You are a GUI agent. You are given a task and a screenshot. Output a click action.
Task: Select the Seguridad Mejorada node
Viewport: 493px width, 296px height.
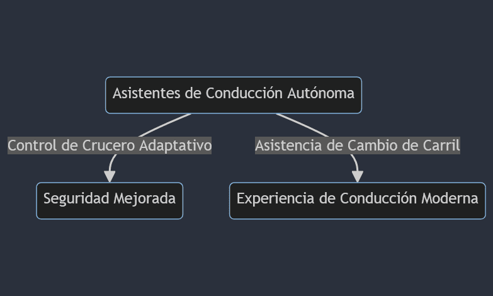(x=110, y=201)
